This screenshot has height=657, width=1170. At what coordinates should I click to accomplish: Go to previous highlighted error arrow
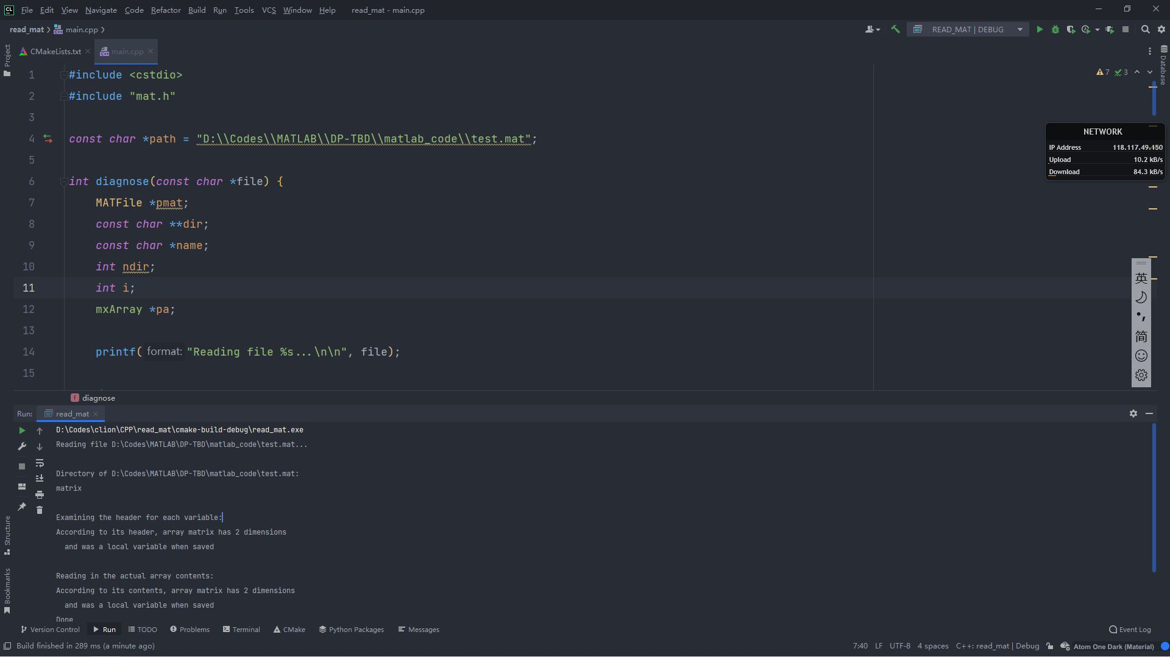[1137, 72]
